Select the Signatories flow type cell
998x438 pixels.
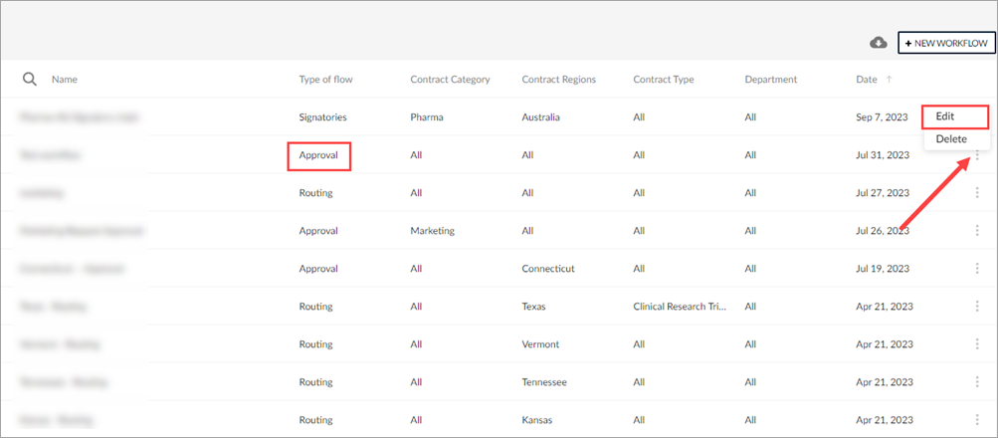[x=322, y=117]
